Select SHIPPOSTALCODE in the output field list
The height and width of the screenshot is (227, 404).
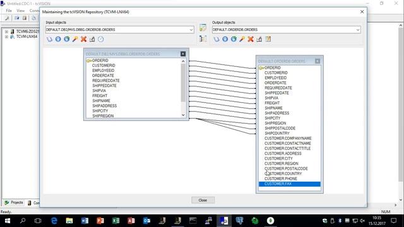click(x=280, y=128)
